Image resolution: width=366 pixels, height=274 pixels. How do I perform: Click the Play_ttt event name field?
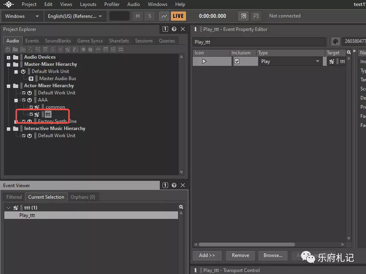coord(259,42)
